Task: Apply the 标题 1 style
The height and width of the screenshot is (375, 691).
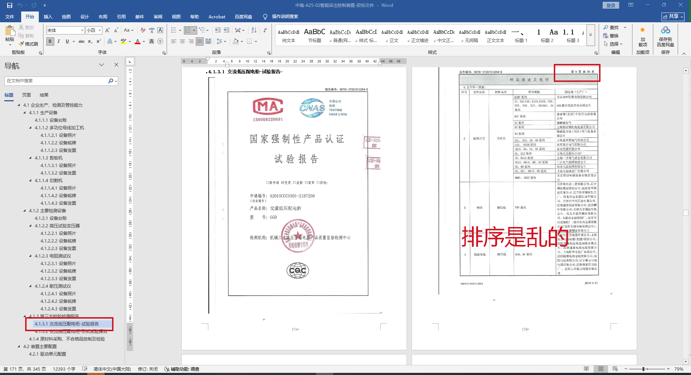Action: (521, 35)
